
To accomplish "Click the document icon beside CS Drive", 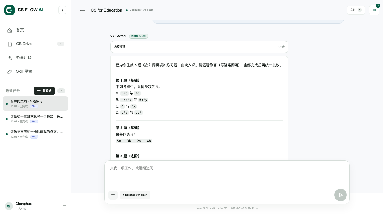I will point(10,44).
